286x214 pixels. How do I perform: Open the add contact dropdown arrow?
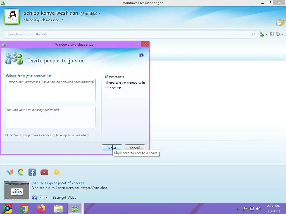pyautogui.click(x=266, y=34)
